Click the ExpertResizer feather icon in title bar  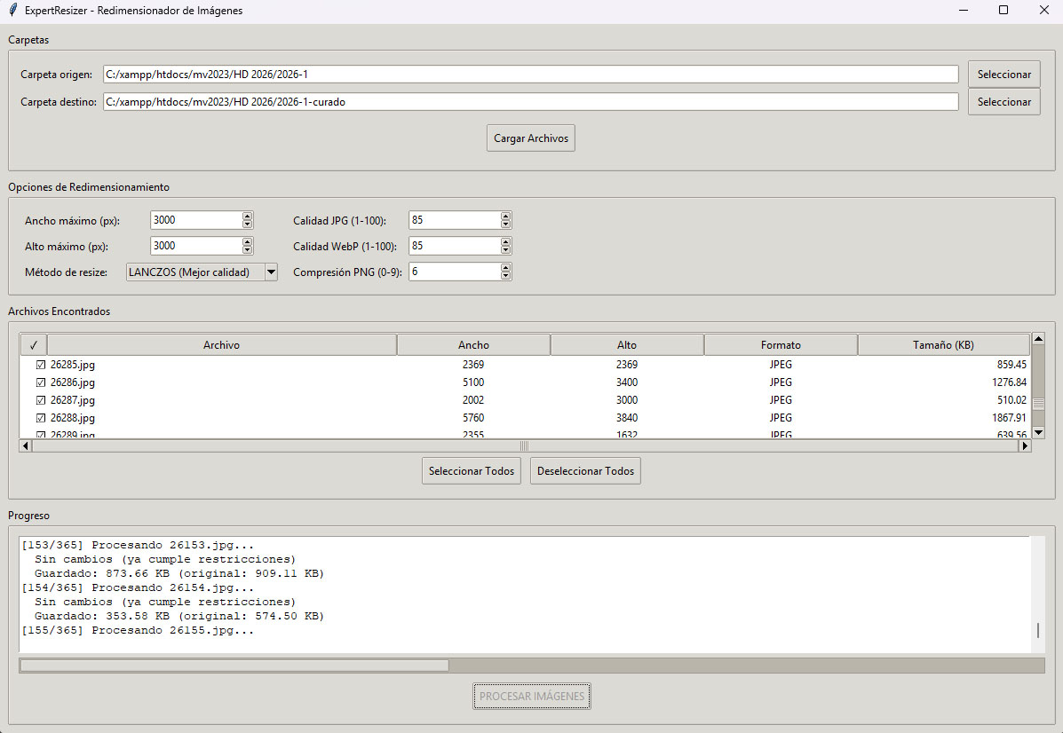tap(12, 11)
